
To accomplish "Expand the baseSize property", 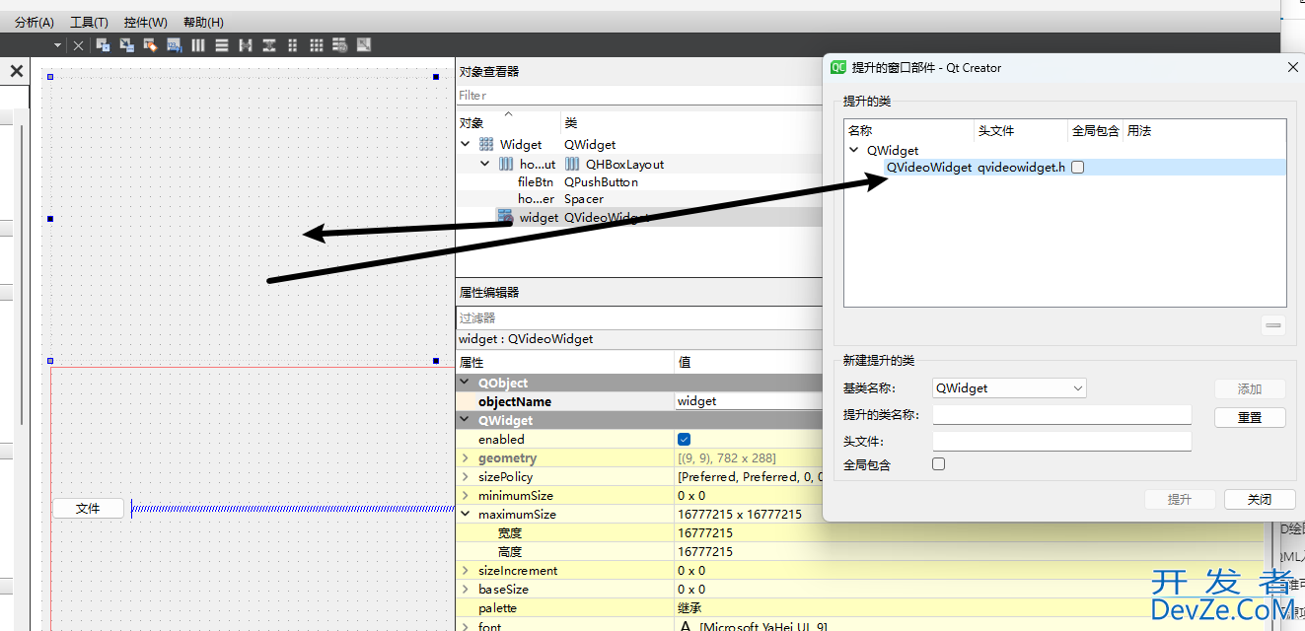I will click(x=466, y=590).
